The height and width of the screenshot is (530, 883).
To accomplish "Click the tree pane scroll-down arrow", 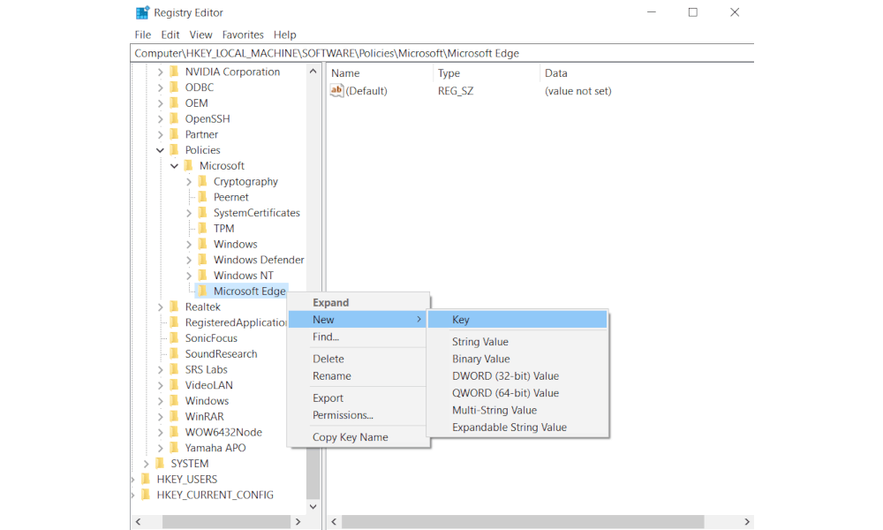I will [x=313, y=506].
